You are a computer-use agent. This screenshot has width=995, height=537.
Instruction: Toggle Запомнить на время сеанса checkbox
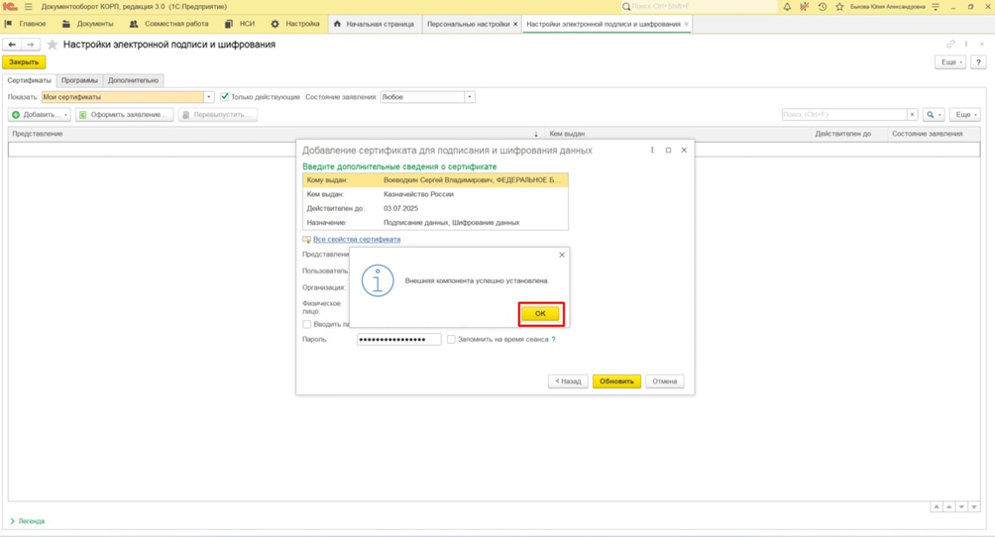(451, 340)
